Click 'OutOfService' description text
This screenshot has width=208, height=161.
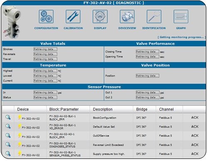(x=101, y=136)
